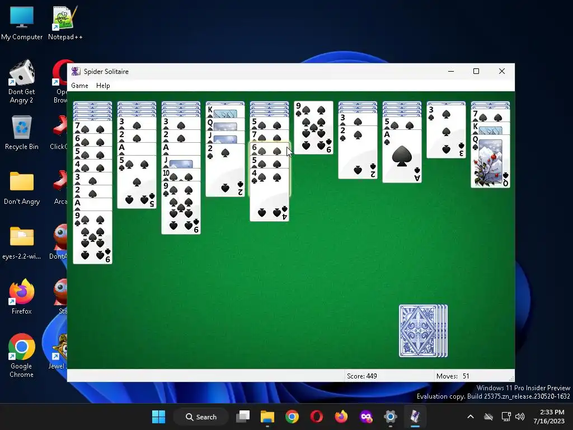The image size is (573, 430).
Task: Select the 2 of spades ending seventh column
Action: coord(358,152)
